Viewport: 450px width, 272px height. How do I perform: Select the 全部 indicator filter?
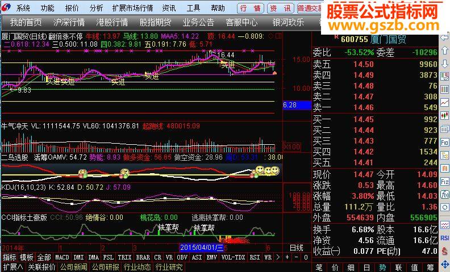click(44, 257)
